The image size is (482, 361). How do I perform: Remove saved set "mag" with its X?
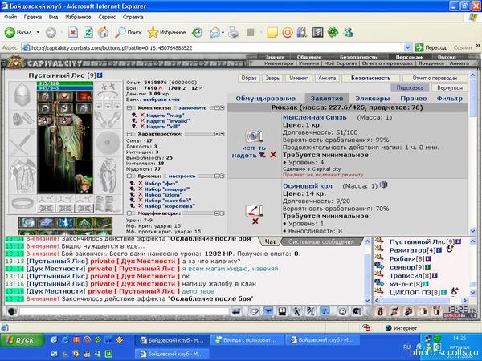click(x=142, y=115)
